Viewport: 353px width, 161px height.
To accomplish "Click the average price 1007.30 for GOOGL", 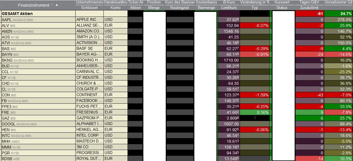I will (x=229, y=124).
